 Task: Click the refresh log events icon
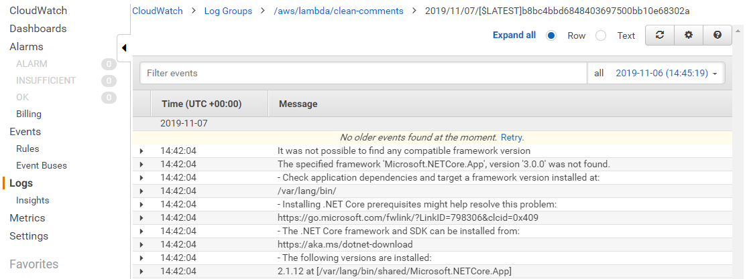pyautogui.click(x=660, y=35)
